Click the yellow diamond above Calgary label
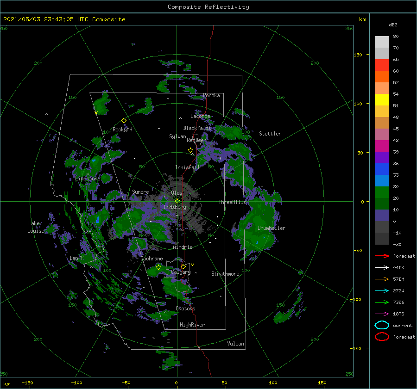417x389 pixels. 183,266
